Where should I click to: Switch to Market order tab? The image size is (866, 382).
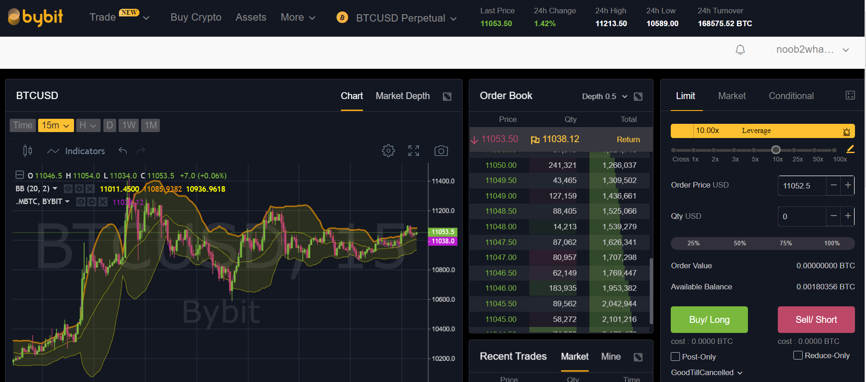(732, 96)
